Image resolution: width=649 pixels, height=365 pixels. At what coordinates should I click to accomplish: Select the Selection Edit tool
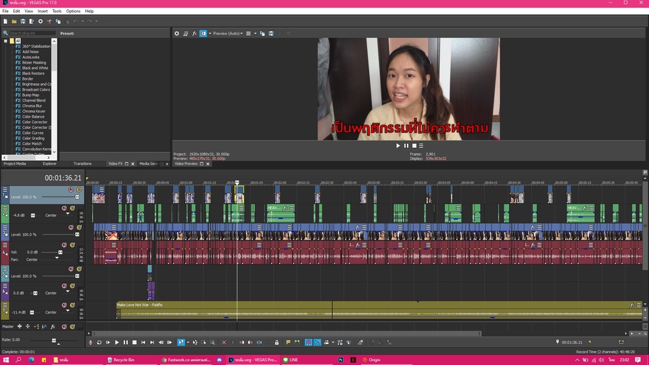coord(203,342)
